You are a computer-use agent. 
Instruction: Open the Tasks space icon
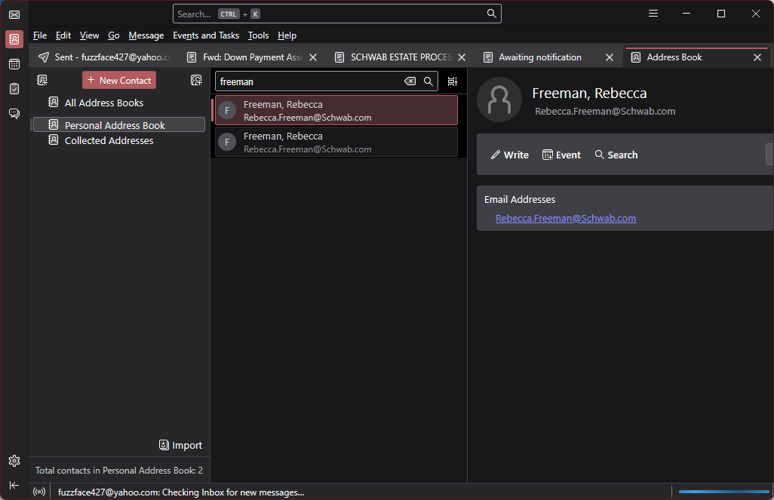pos(14,89)
